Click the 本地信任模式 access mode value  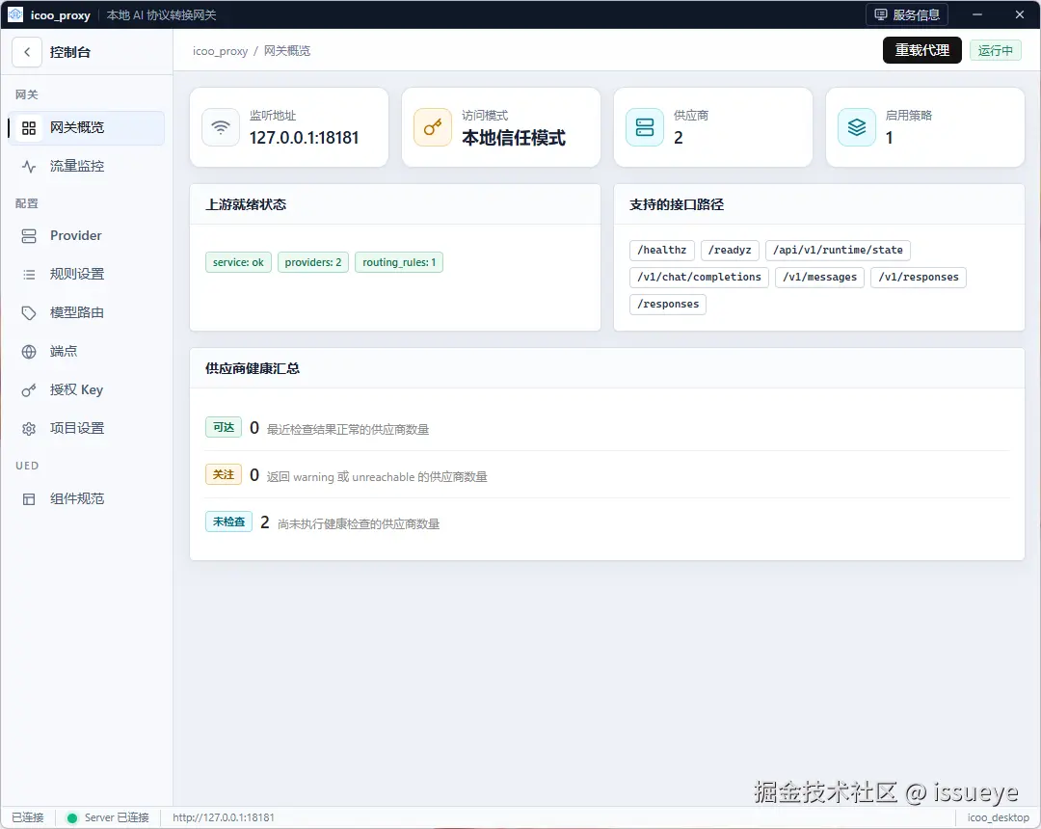coord(514,138)
